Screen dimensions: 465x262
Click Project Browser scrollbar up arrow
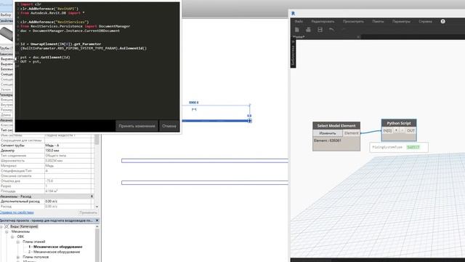pyautogui.click(x=97, y=226)
